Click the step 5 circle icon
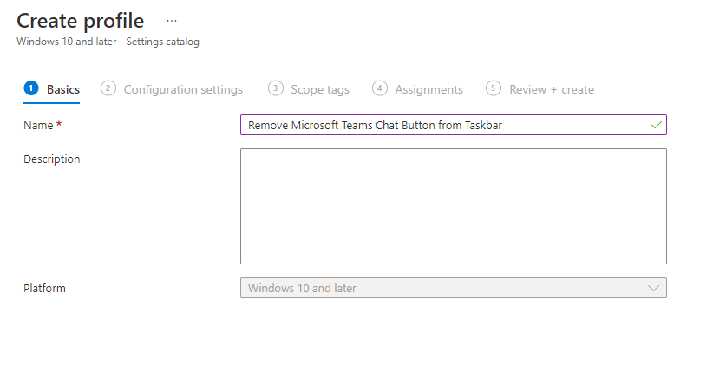 click(494, 88)
